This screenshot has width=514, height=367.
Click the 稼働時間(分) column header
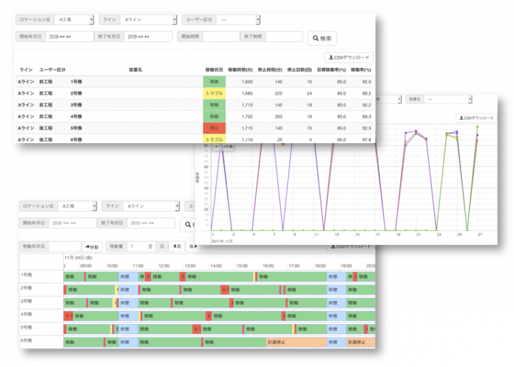(x=240, y=70)
